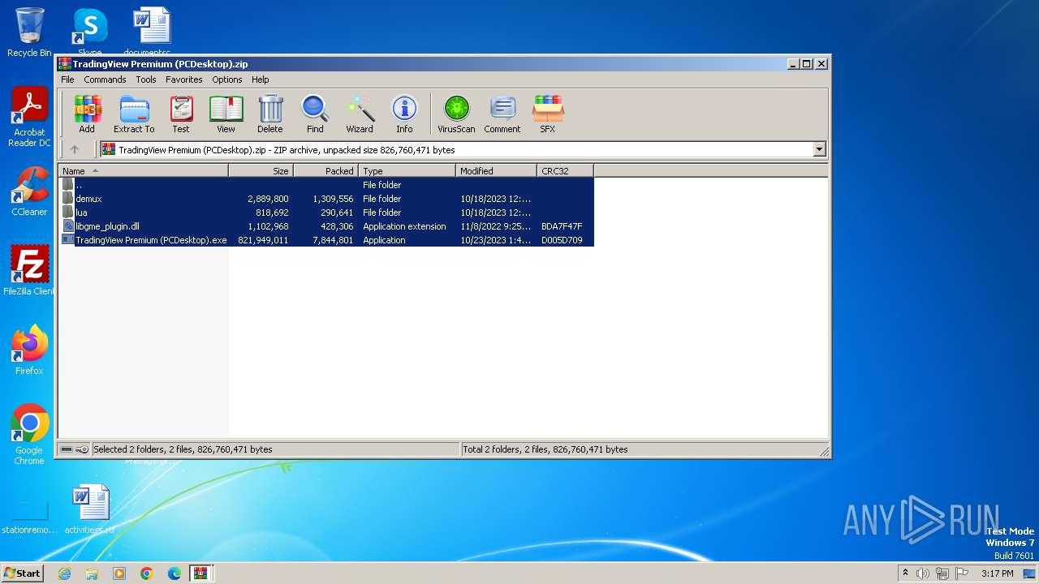1039x584 pixels.
Task: Select TradingView Premium (PCDesktop).exe file
Action: click(x=327, y=240)
